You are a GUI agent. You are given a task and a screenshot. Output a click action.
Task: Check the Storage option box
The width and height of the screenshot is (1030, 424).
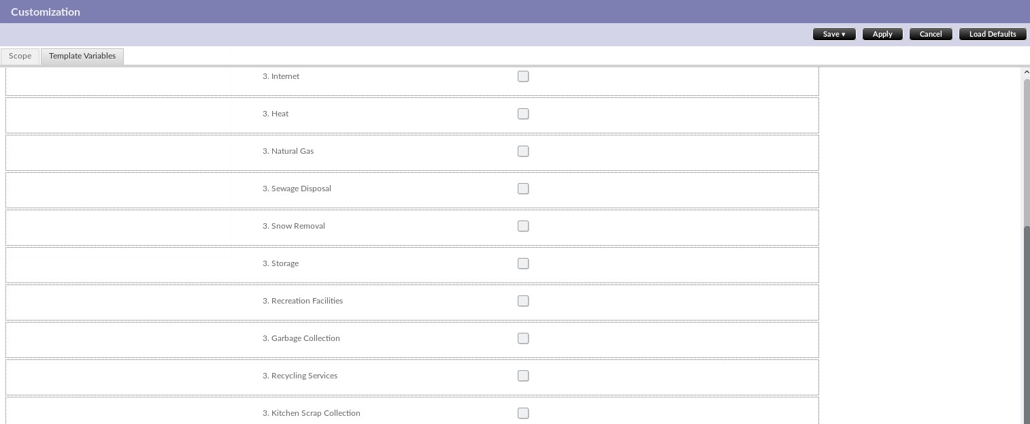(523, 263)
